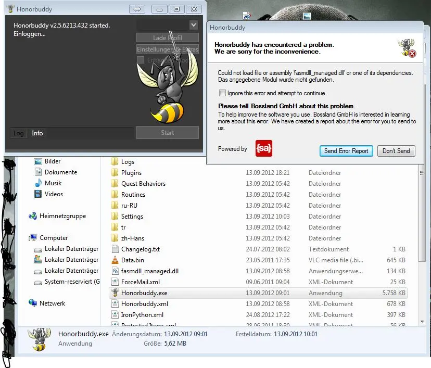Select Bilder in the navigation pane
Viewport: 431px width, 368px height.
[53, 161]
